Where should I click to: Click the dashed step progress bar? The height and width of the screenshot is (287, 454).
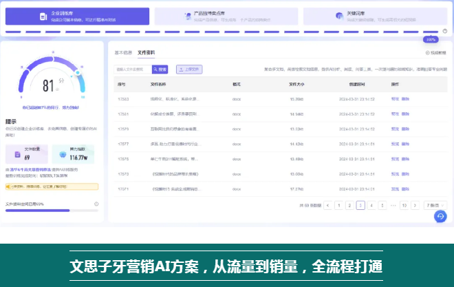pyautogui.click(x=221, y=32)
